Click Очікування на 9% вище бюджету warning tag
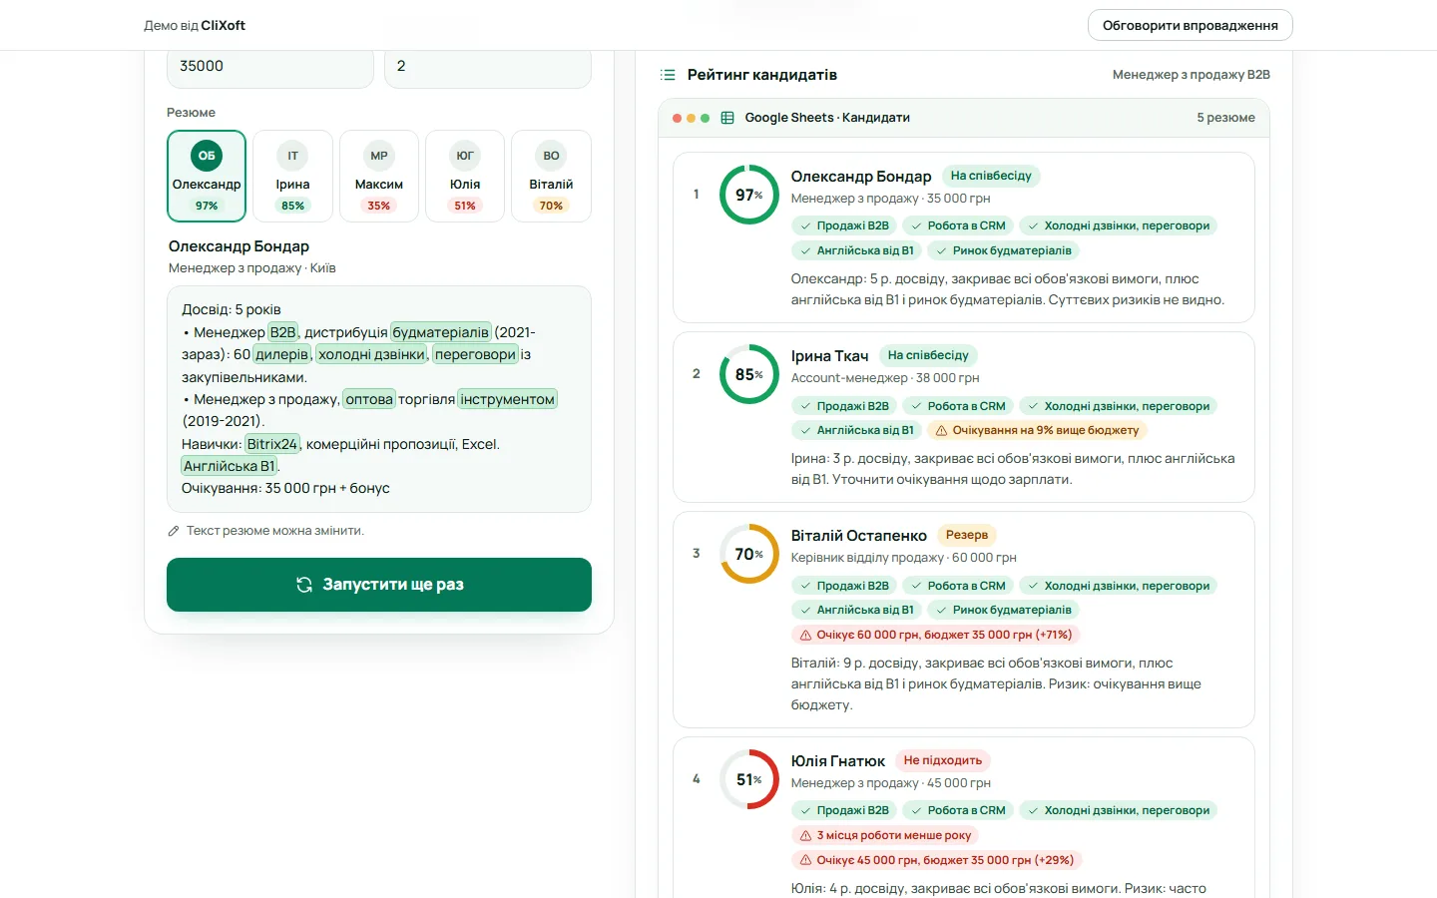1437x898 pixels. coord(1038,430)
